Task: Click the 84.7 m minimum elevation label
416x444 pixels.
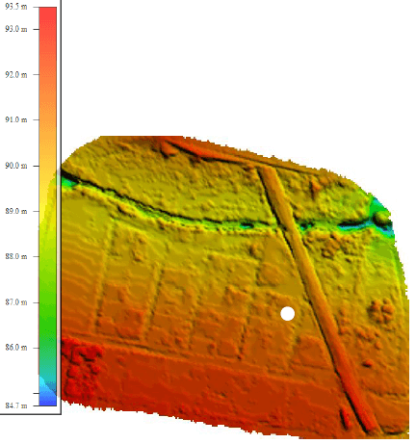Action: (x=16, y=405)
